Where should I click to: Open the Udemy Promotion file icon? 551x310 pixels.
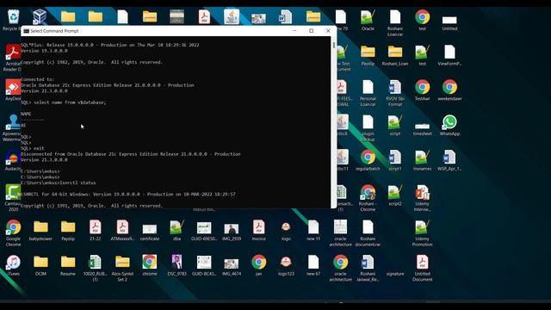(x=423, y=232)
